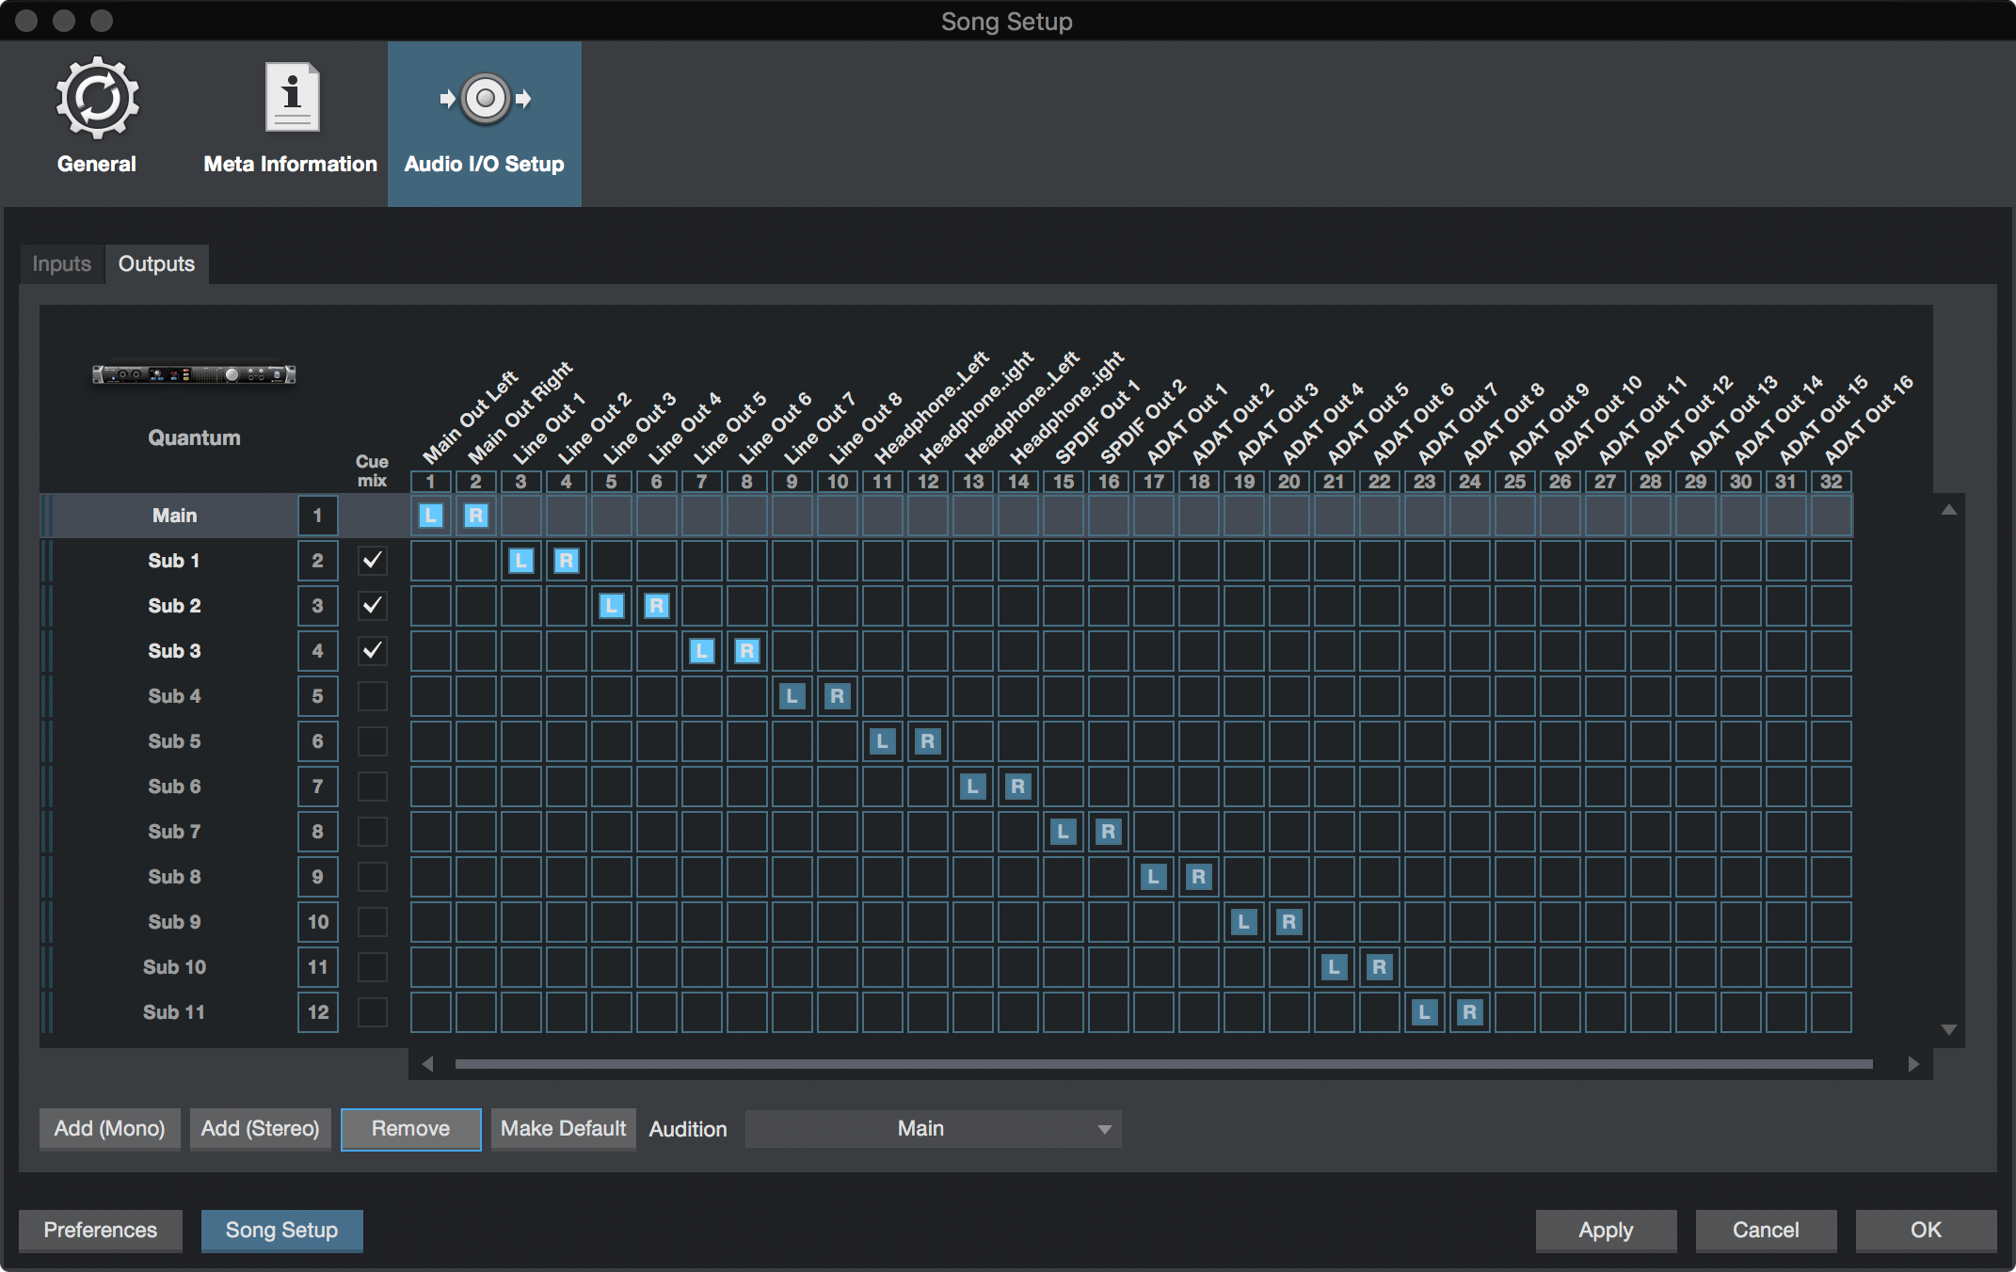This screenshot has width=2016, height=1272.
Task: Click the horizontal scrollbar of routing matrix
Action: (x=1164, y=1064)
